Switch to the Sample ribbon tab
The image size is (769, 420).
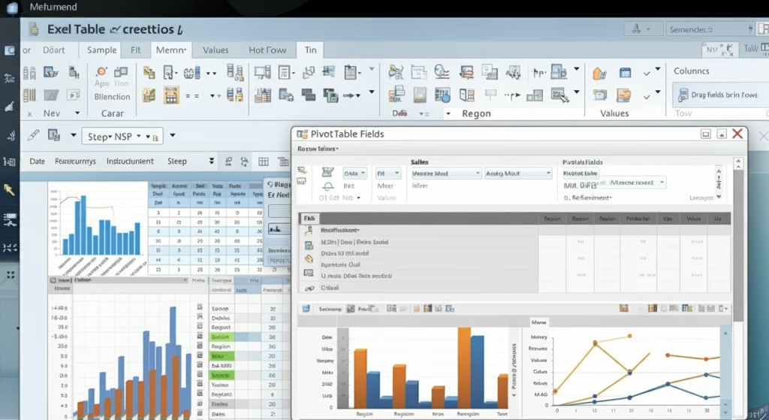101,50
